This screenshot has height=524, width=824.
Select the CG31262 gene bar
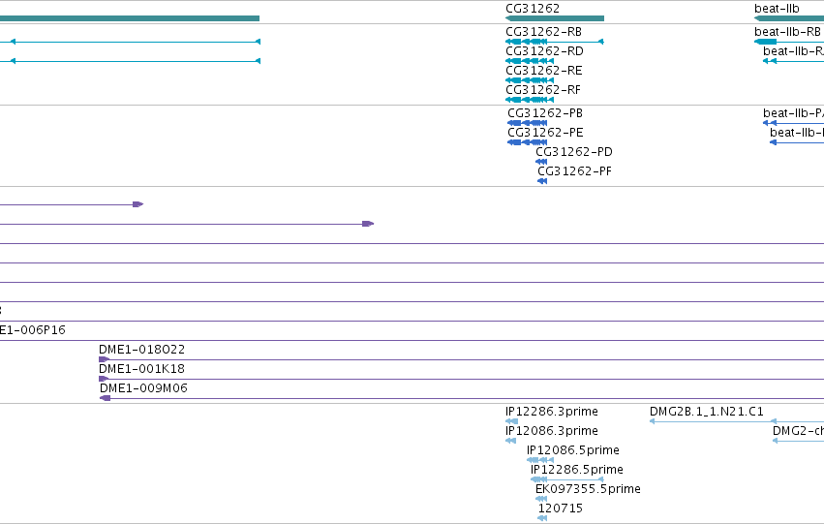tap(555, 18)
